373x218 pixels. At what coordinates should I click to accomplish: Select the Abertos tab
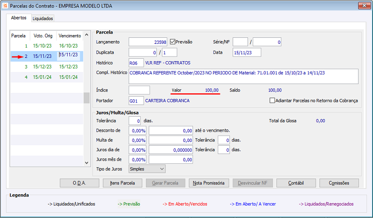pos(19,18)
